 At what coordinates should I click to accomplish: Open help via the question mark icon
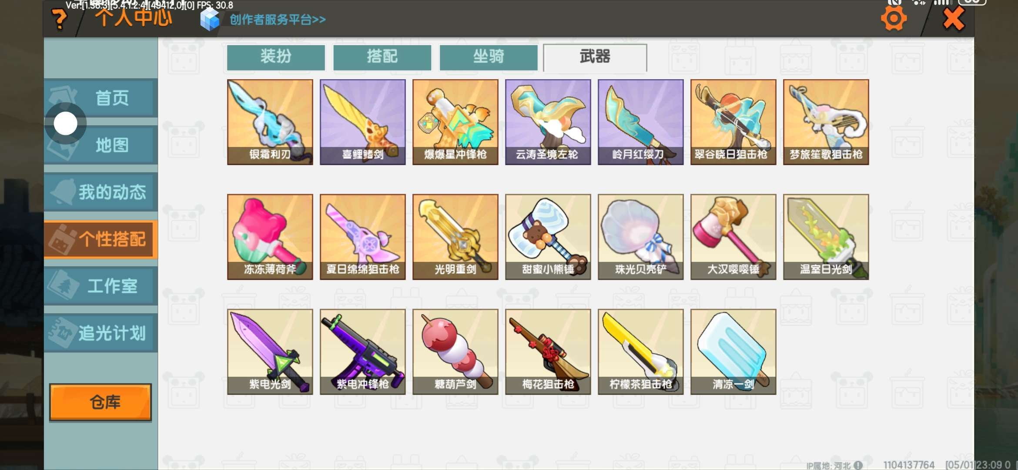pyautogui.click(x=59, y=19)
